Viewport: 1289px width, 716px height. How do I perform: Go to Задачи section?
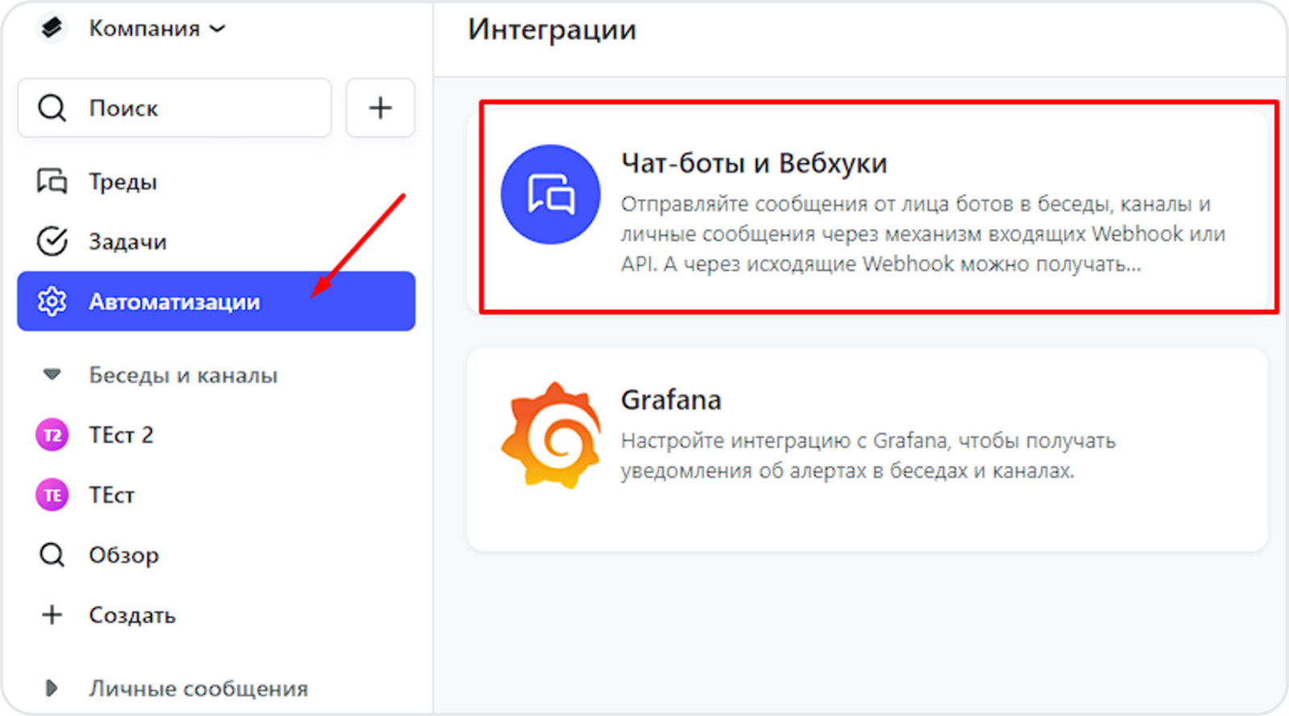127,242
